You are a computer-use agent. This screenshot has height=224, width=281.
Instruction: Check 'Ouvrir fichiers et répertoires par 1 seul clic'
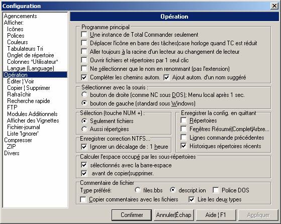pyautogui.click(x=84, y=60)
